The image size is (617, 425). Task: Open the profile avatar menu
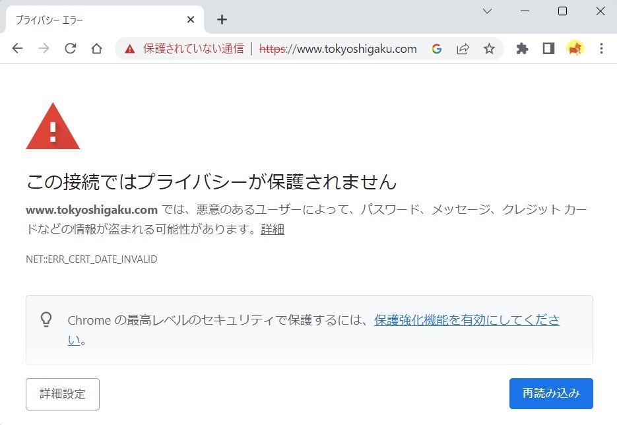pos(575,49)
